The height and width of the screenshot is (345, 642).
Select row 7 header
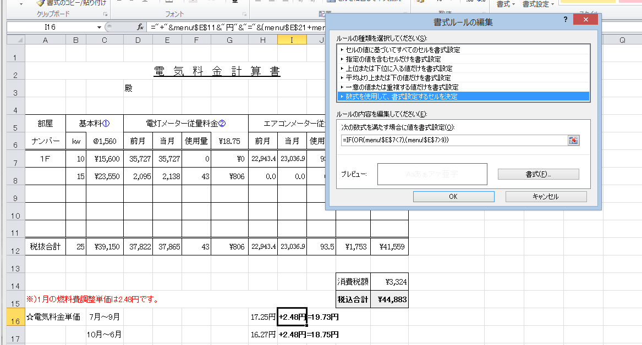(x=15, y=159)
